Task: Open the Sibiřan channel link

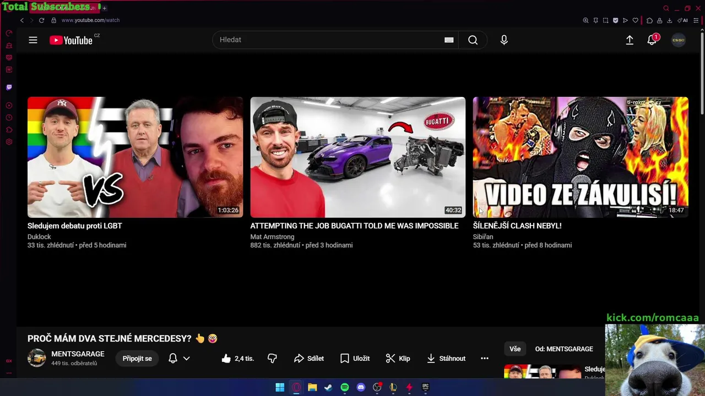Action: click(x=483, y=237)
